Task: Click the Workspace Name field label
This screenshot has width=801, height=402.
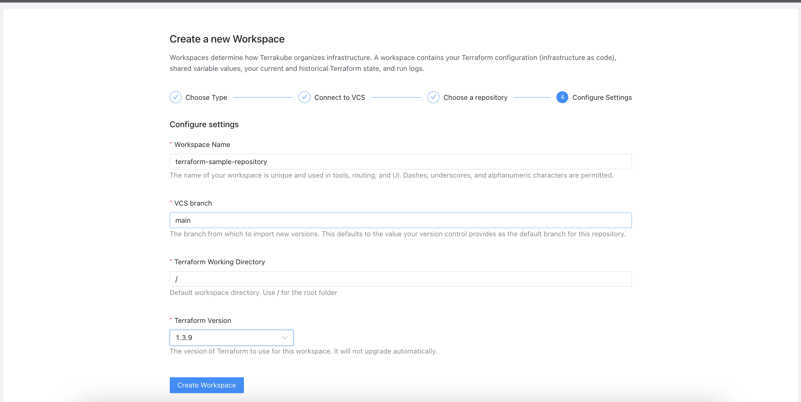Action: pos(202,145)
